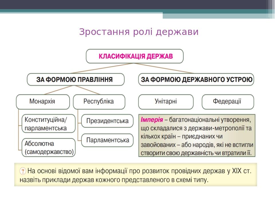Select the 'Абсолютна (самодержавство)' box

pyautogui.click(x=49, y=148)
